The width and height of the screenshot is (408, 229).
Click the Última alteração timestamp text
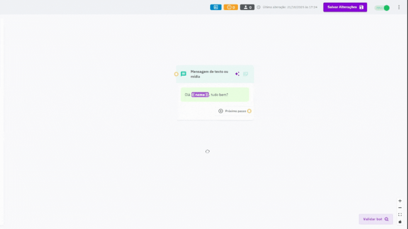[290, 7]
